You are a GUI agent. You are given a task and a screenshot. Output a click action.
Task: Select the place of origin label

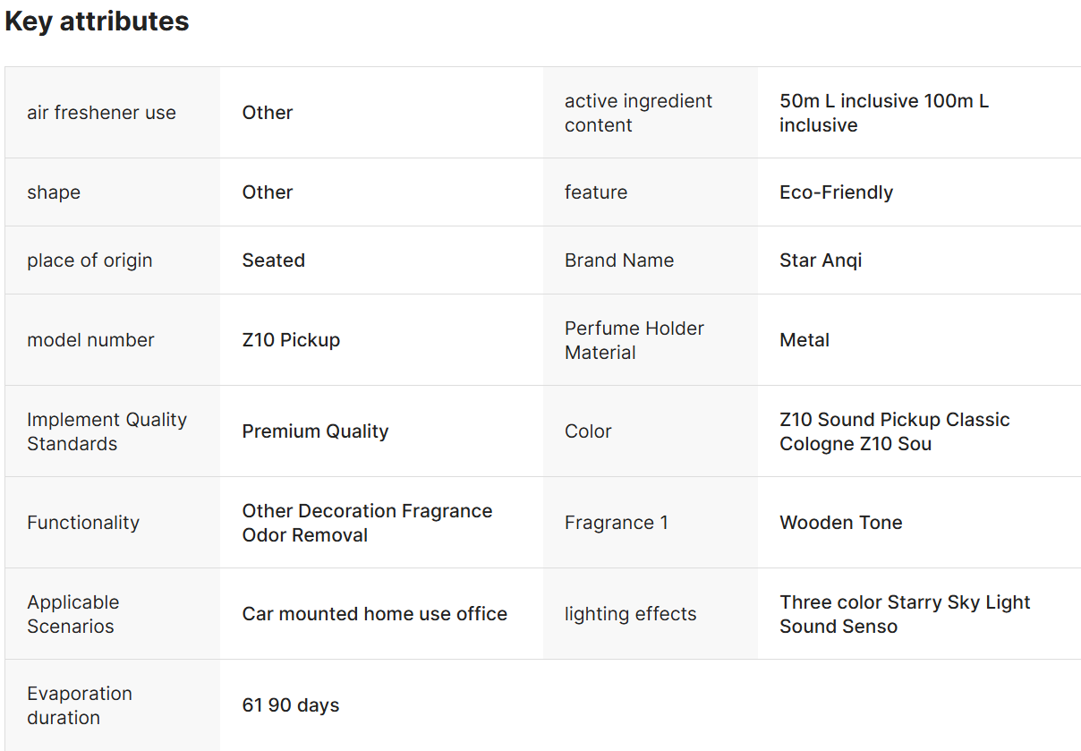89,260
